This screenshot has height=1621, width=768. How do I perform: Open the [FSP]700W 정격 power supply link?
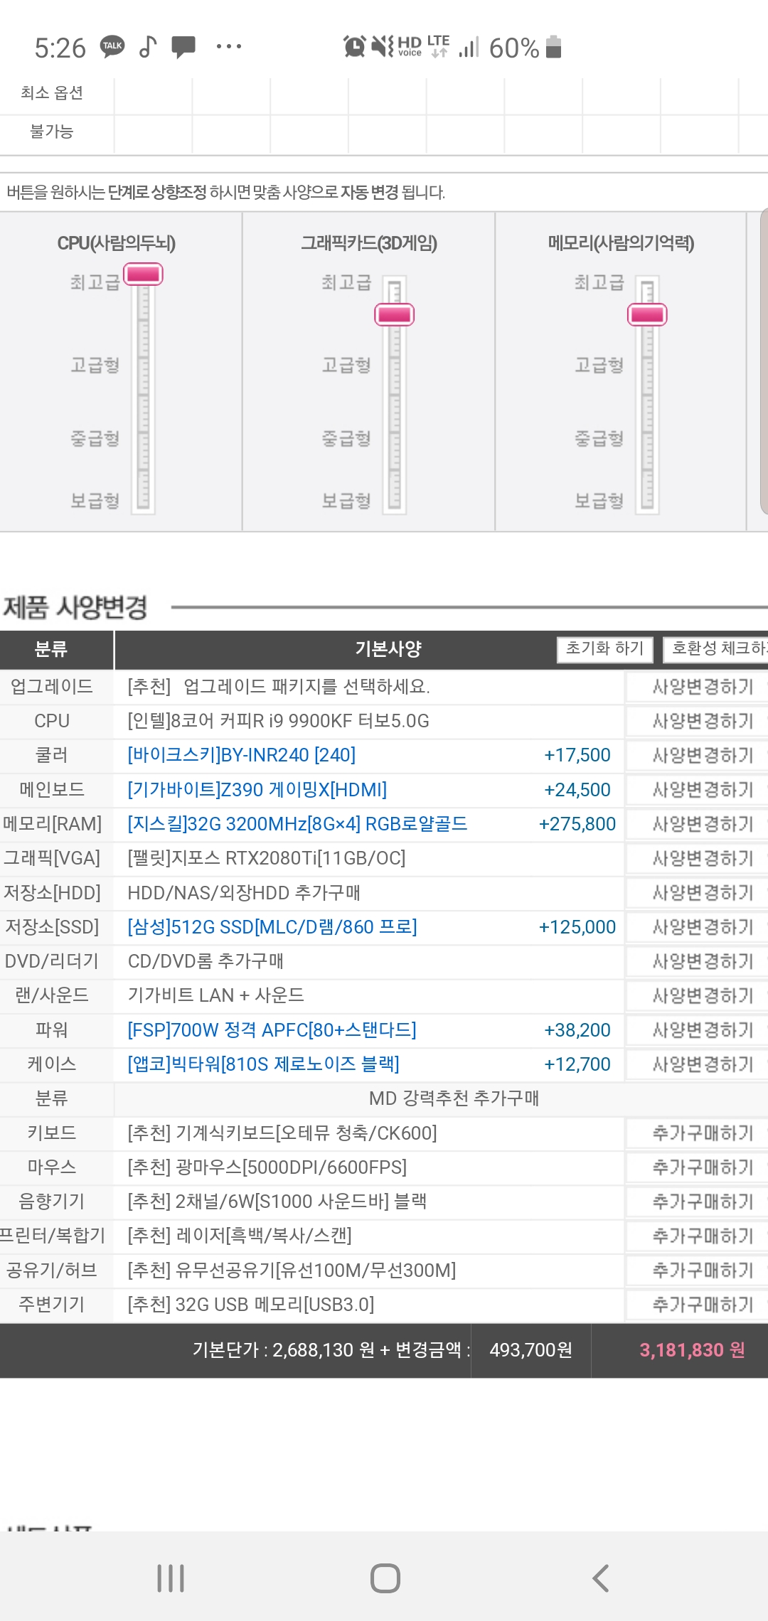click(x=272, y=1030)
